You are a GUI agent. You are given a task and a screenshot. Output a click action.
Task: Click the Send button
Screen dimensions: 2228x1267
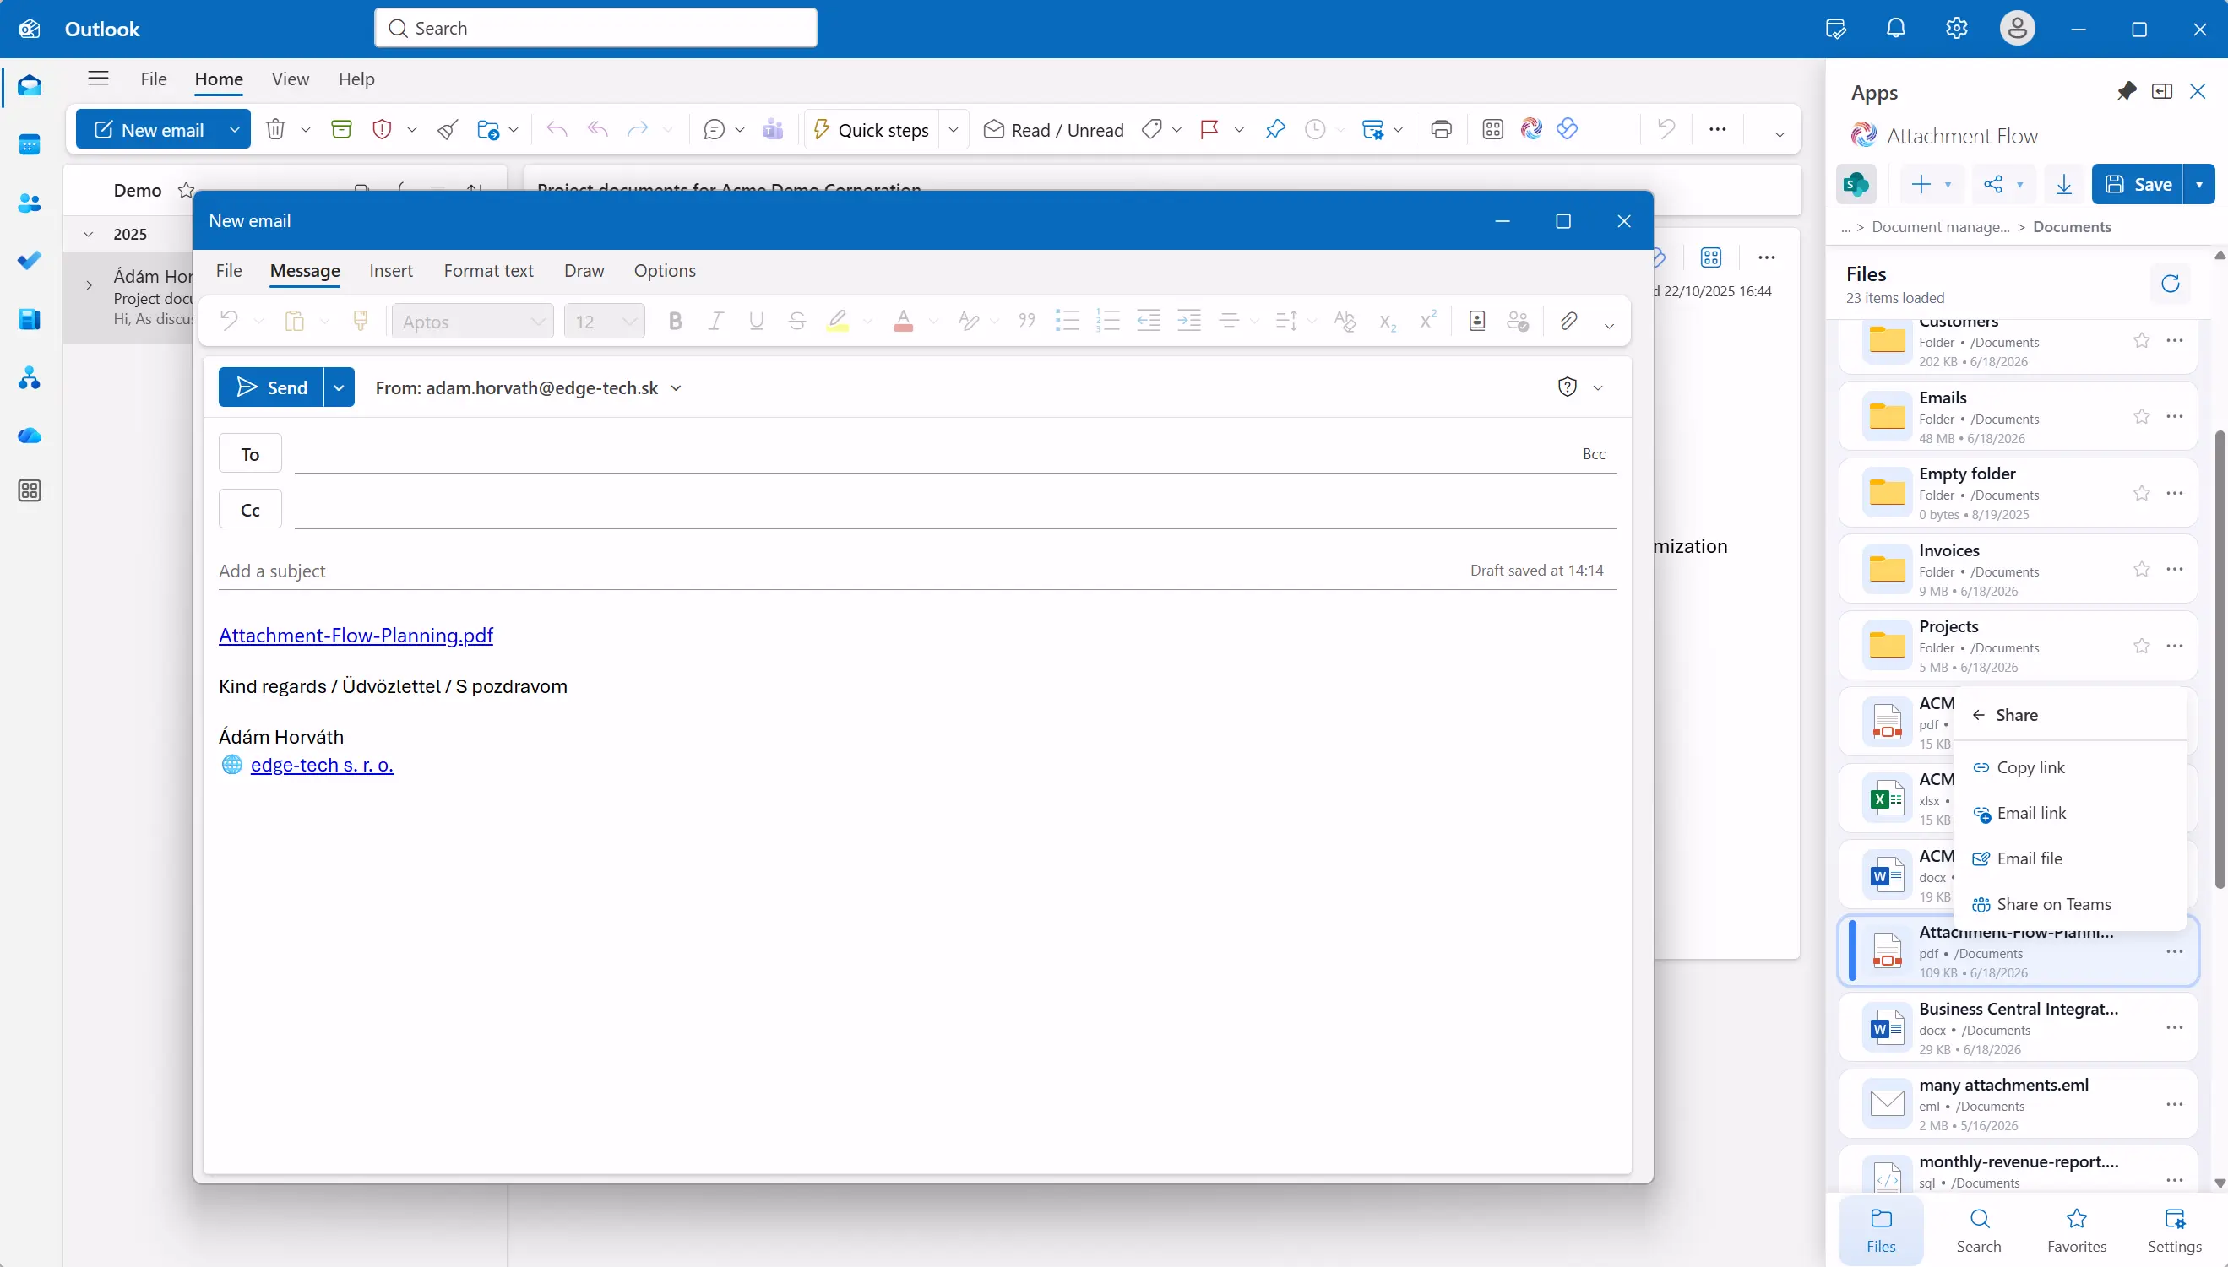click(x=271, y=387)
